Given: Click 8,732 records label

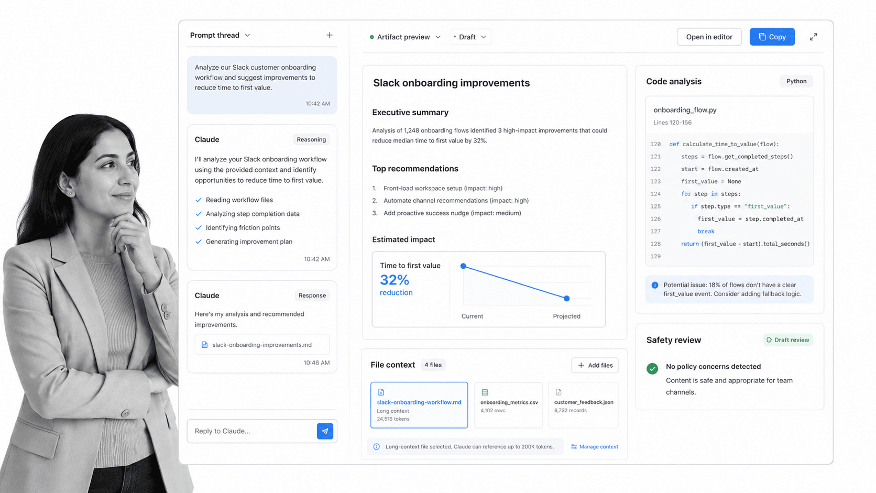Looking at the screenshot, I should [571, 411].
